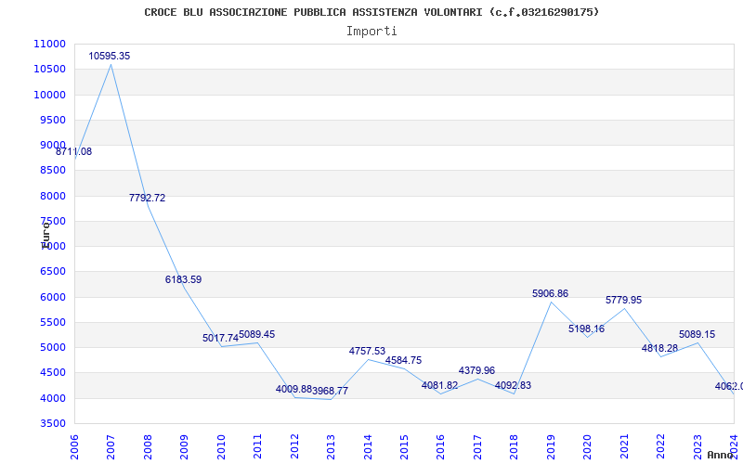Click the Euro y-axis title
Viewport: 743px width, 464px height.
[46, 236]
